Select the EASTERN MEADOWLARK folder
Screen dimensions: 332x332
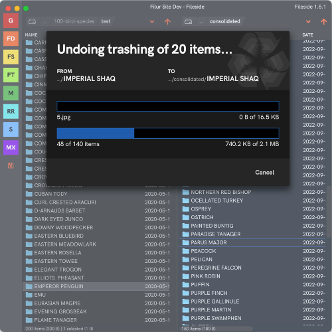coord(97,244)
